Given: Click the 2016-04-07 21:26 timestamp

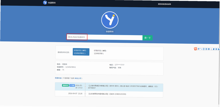Looking at the screenshot, I should [x=75, y=94].
